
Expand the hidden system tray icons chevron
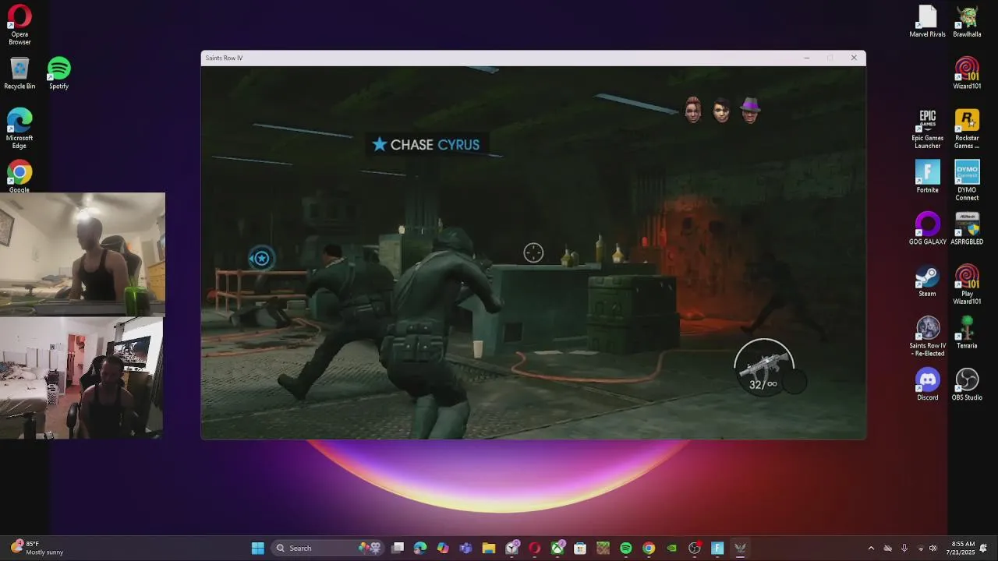pos(871,549)
